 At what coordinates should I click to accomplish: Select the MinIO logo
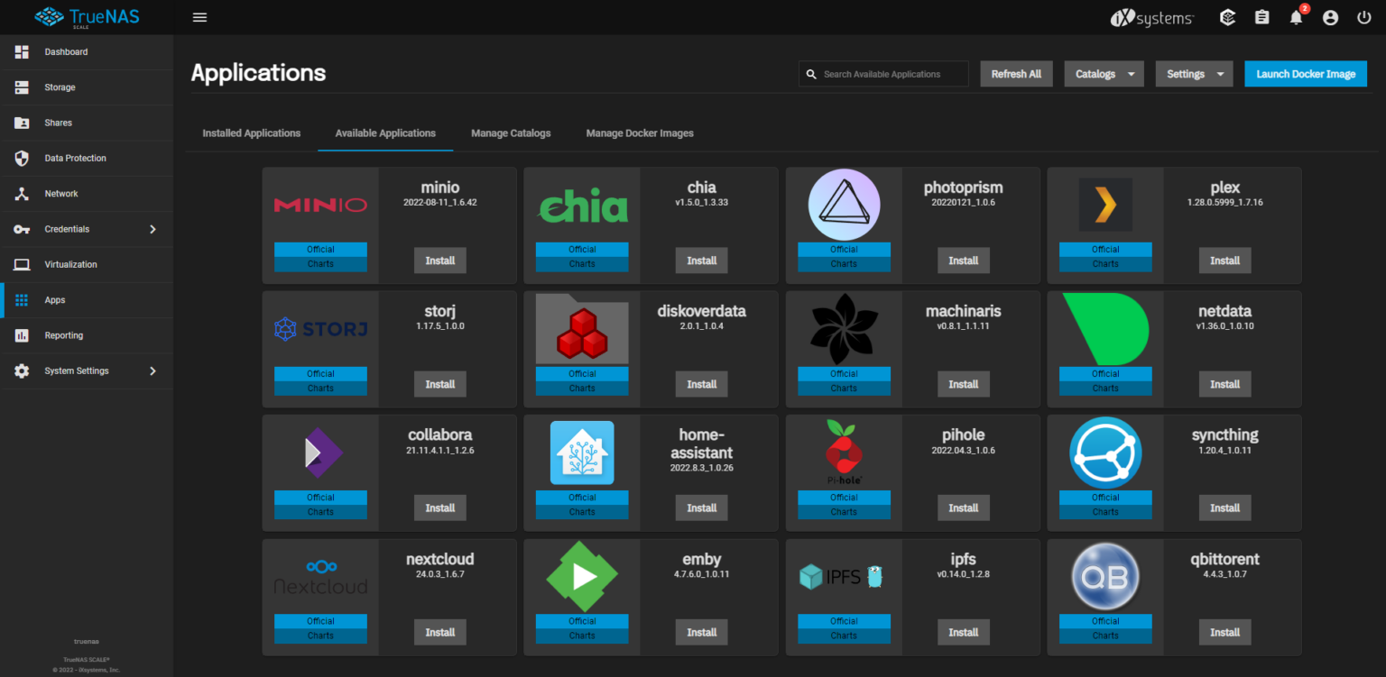pyautogui.click(x=320, y=204)
